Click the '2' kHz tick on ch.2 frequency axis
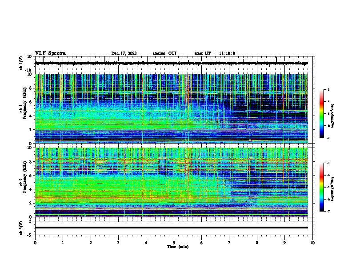352x272 pixels. coord(31,203)
